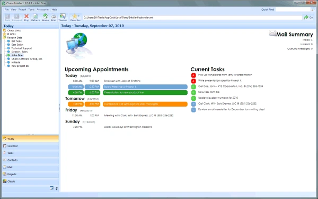
Task: Open the Report menu
Action: (22, 10)
